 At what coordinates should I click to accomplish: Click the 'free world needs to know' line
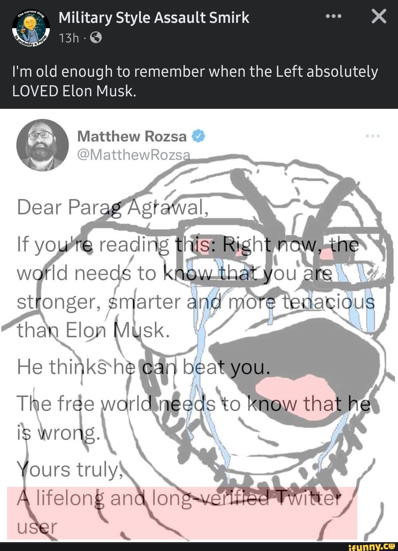click(194, 404)
